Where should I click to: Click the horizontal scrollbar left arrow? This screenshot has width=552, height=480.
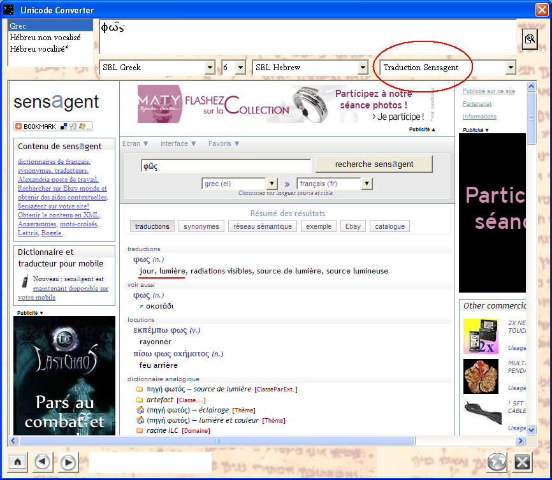click(13, 440)
